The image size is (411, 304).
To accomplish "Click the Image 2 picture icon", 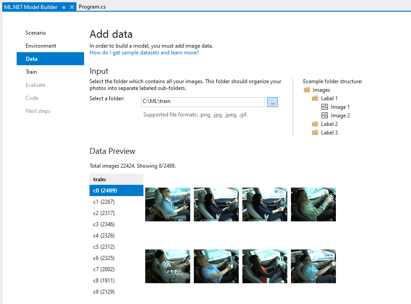I will tap(325, 116).
